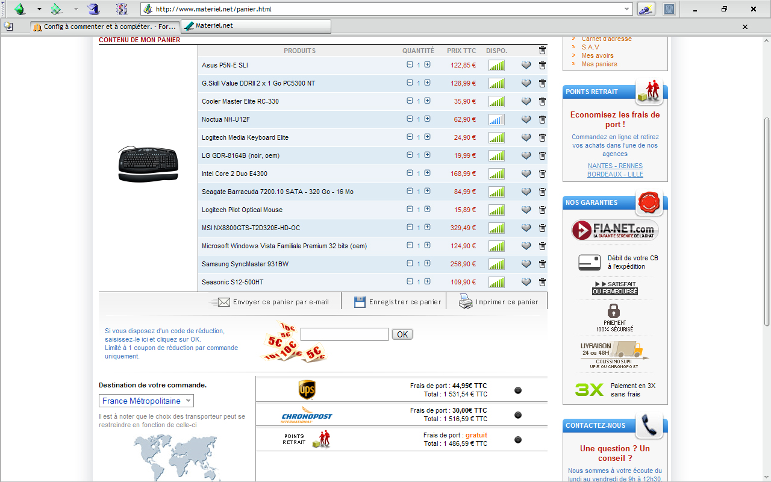Image resolution: width=771 pixels, height=482 pixels.
Task: Decrease quantity of Samsung SyncMaster 931BW
Action: (410, 263)
